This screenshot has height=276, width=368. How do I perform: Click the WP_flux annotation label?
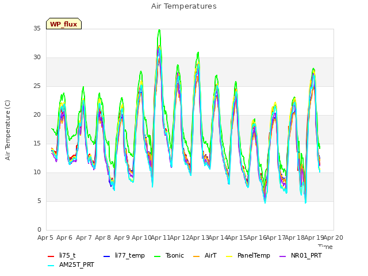64,24
